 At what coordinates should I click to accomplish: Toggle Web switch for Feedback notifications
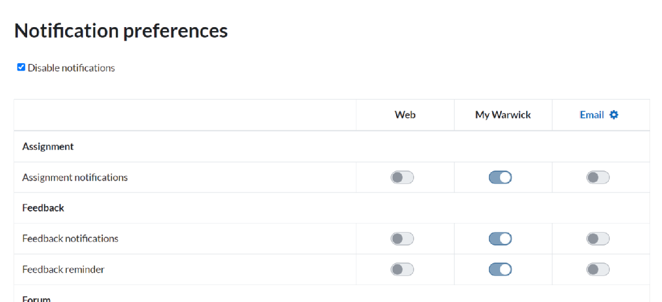[402, 239]
